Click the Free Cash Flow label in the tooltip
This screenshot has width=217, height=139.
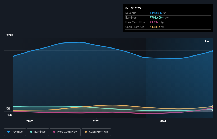pyautogui.click(x=135, y=22)
